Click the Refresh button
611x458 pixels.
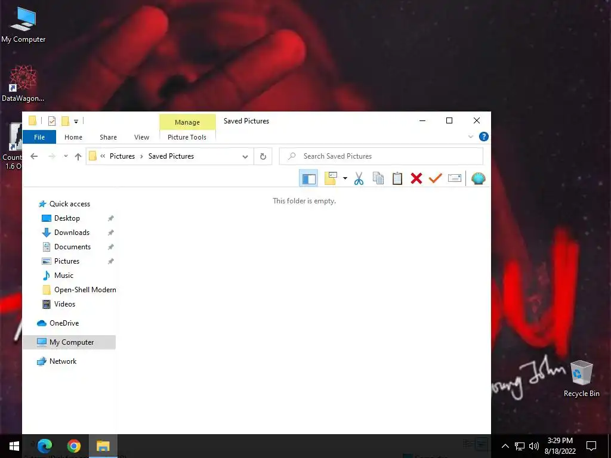point(263,157)
